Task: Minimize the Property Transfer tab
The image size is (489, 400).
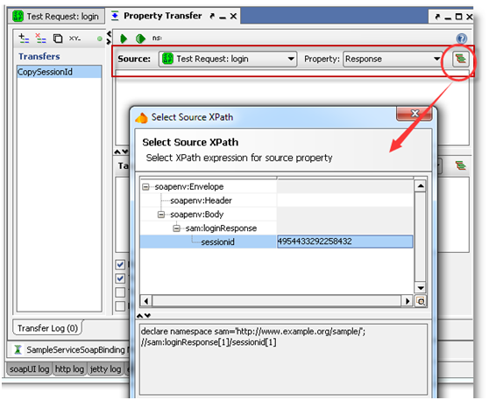Action: (x=223, y=17)
